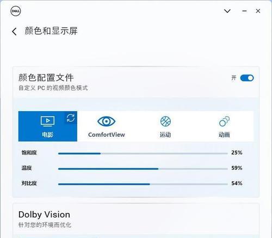Select the 动画 circles icon
The width and height of the screenshot is (272, 238).
tap(224, 121)
